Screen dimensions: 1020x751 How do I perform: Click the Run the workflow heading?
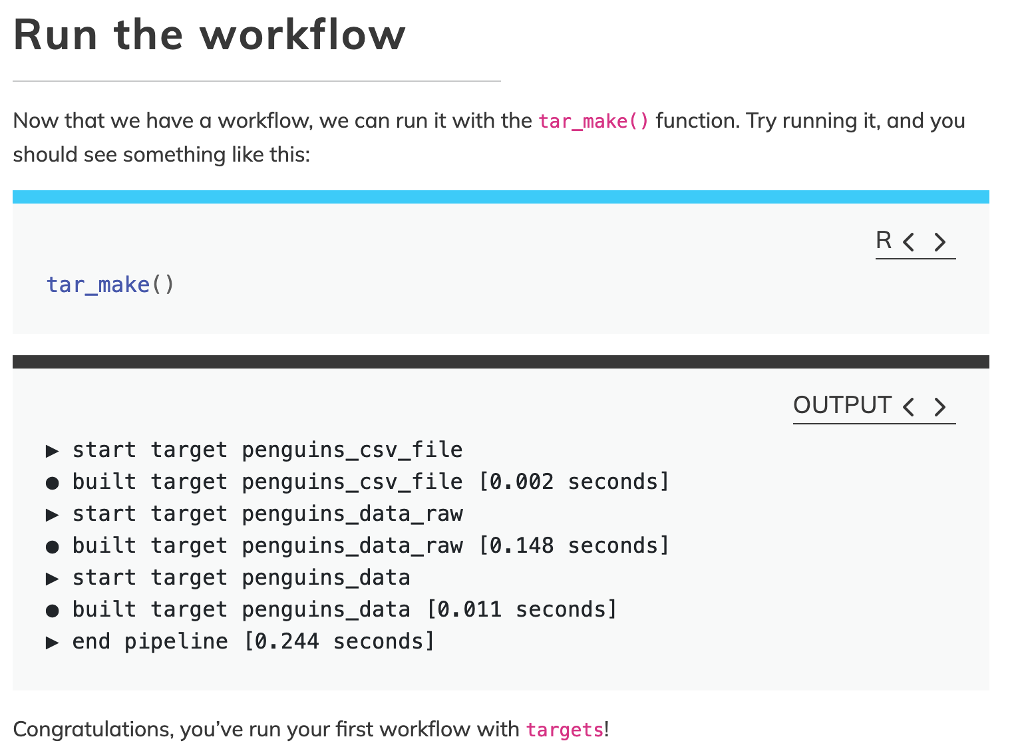[210, 35]
